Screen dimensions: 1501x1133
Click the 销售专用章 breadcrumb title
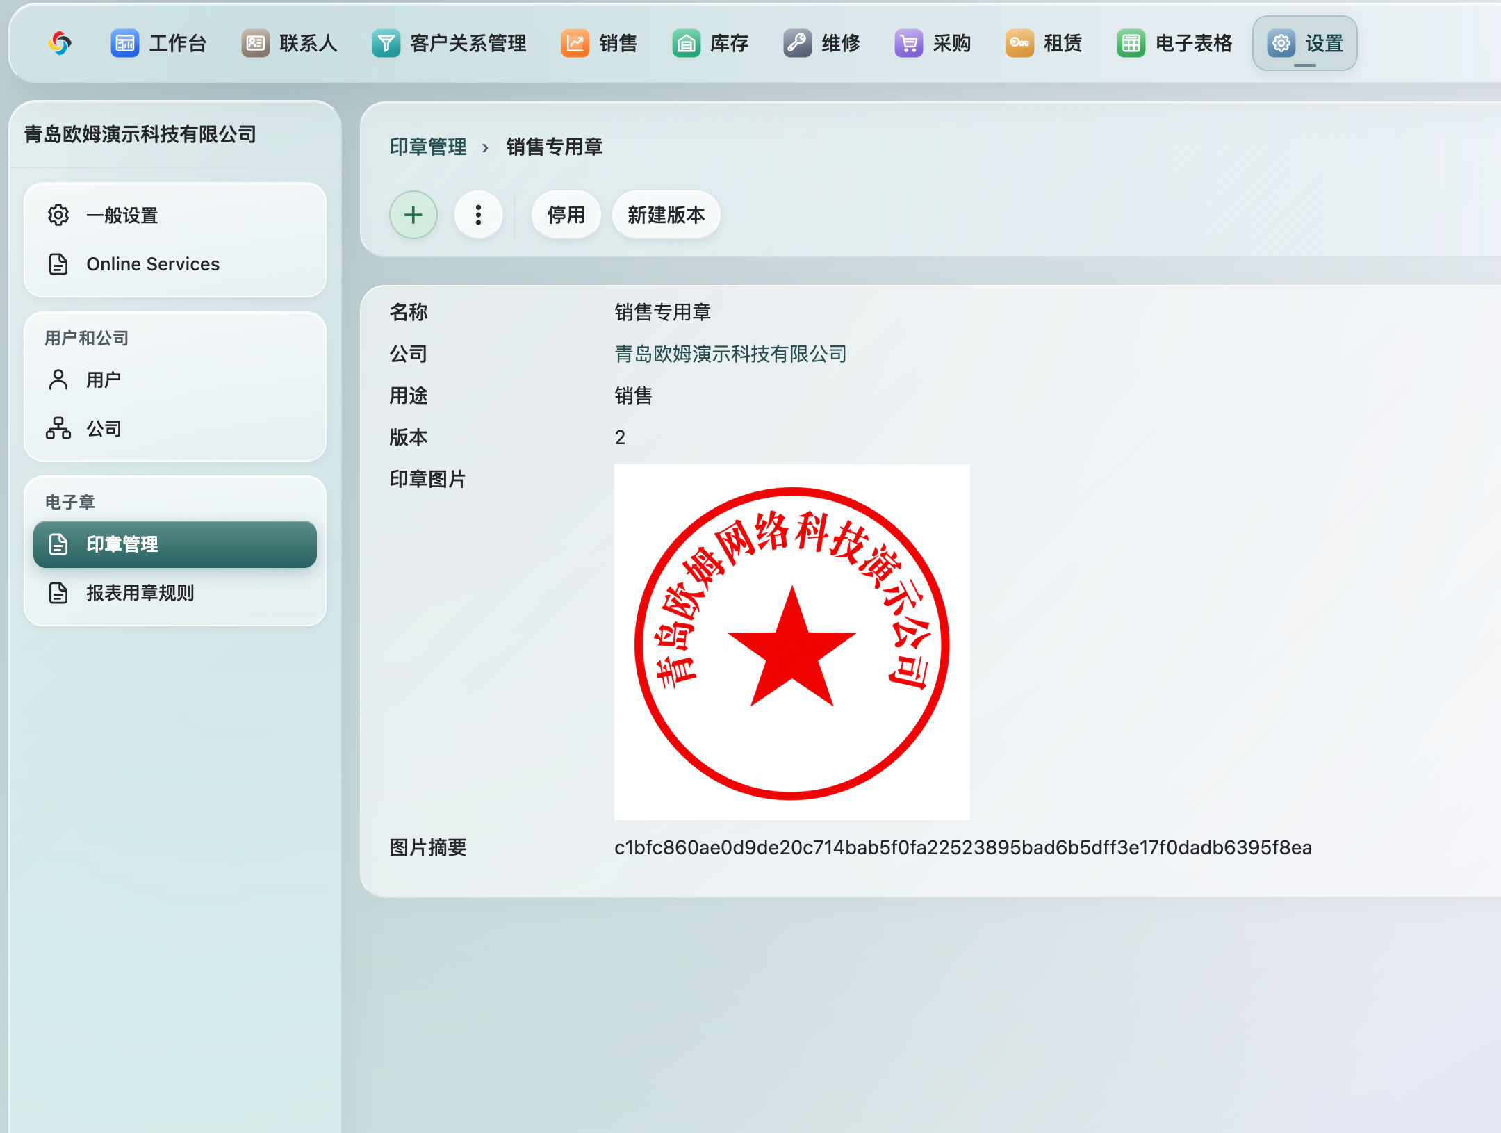[x=555, y=147]
